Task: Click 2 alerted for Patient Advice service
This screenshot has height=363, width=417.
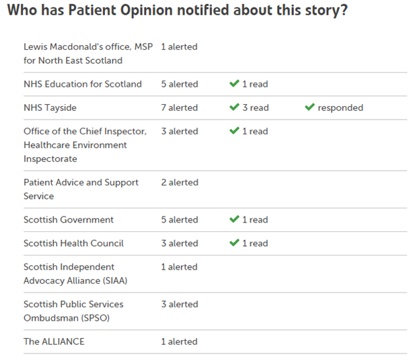Action: 180,183
